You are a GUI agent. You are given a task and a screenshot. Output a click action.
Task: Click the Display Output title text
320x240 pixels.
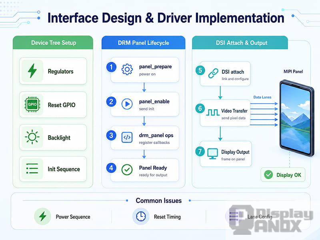(x=235, y=152)
